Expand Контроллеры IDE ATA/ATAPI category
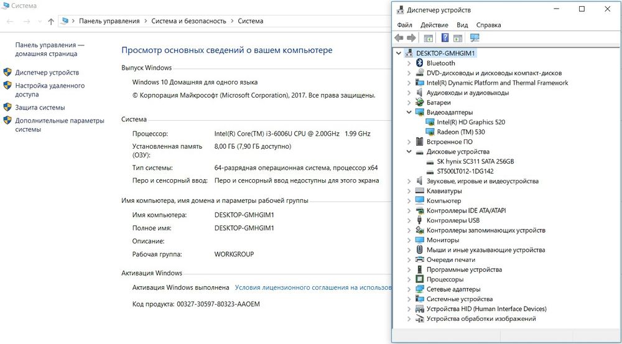The image size is (622, 344). point(409,211)
